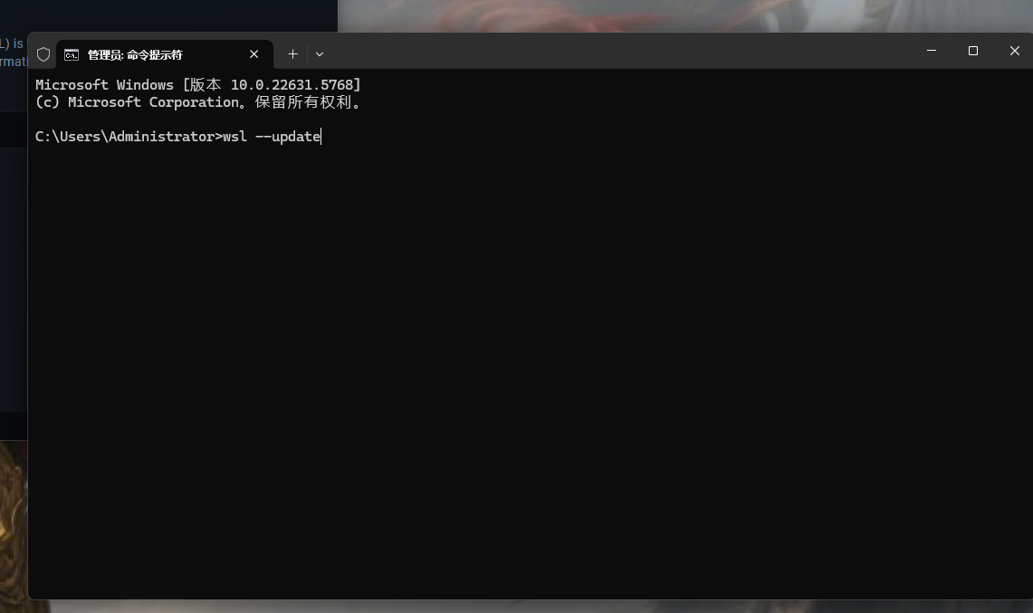1033x613 pixels.
Task: Open the tab dropdown chevron next to the plus
Action: (x=319, y=54)
